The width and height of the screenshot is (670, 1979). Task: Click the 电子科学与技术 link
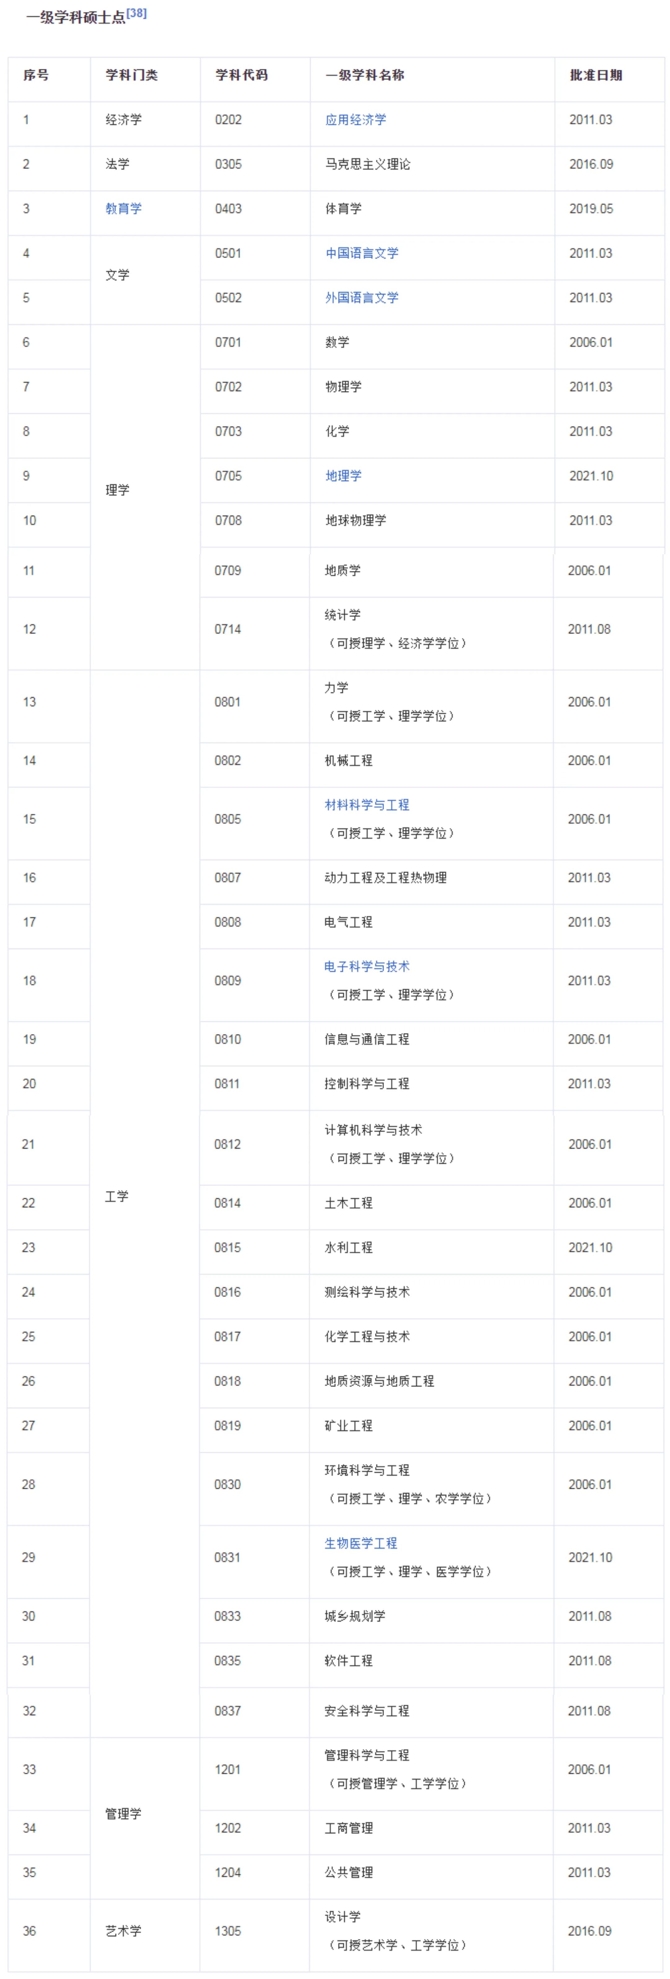pos(367,966)
